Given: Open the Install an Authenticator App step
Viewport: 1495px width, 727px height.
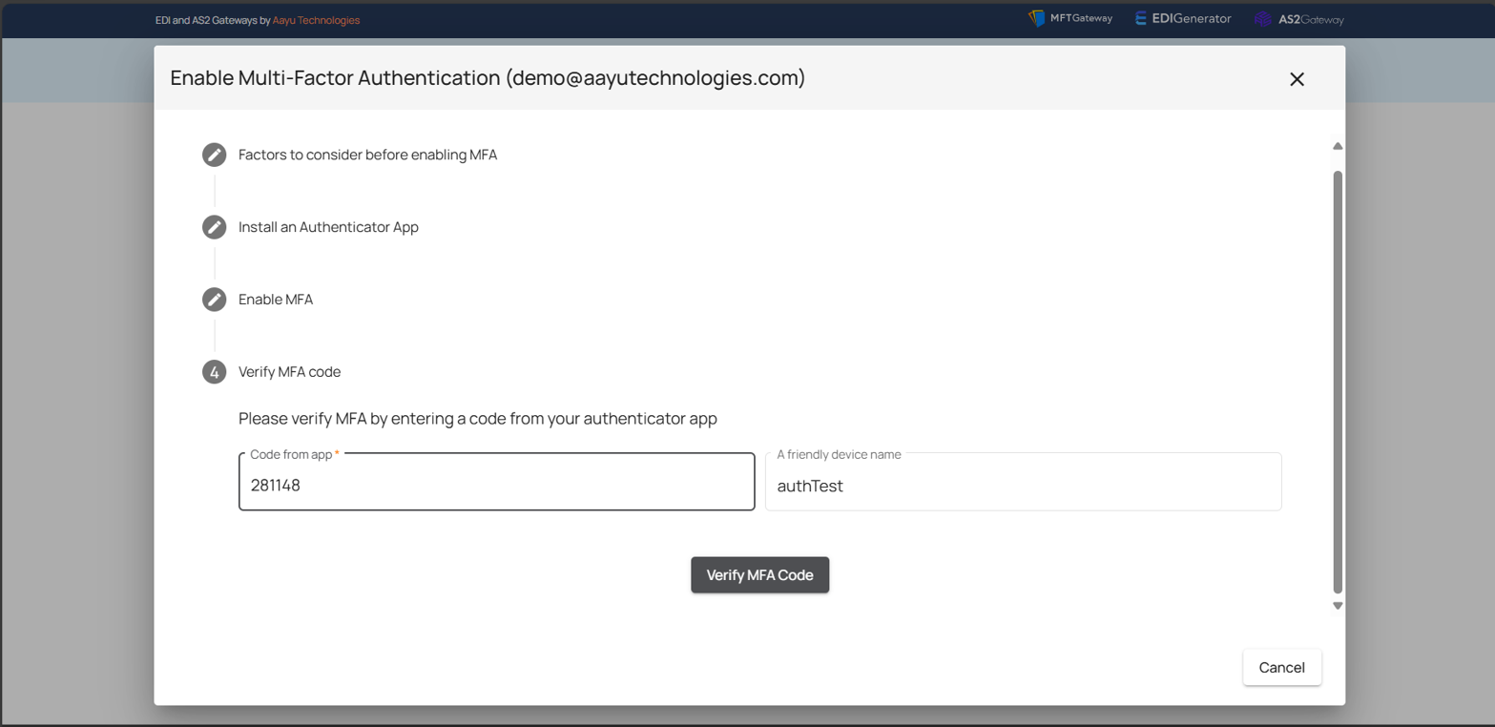Looking at the screenshot, I should pyautogui.click(x=328, y=227).
